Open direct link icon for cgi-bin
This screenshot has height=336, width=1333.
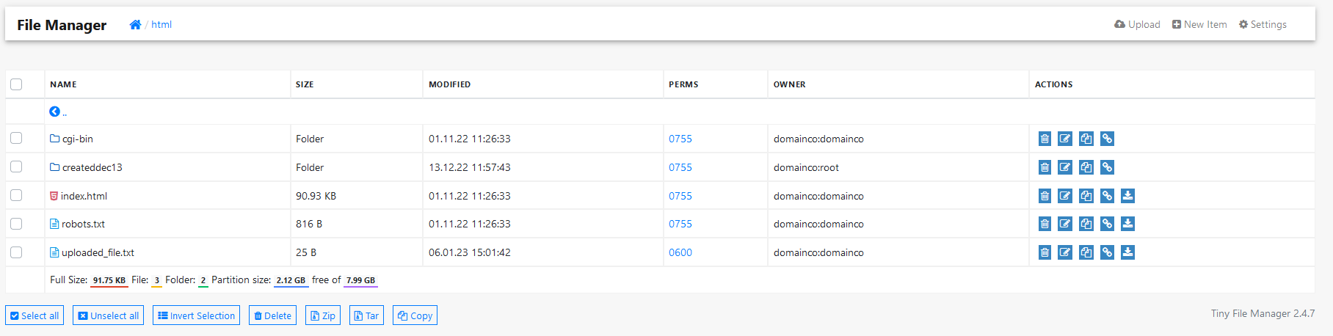click(x=1107, y=139)
